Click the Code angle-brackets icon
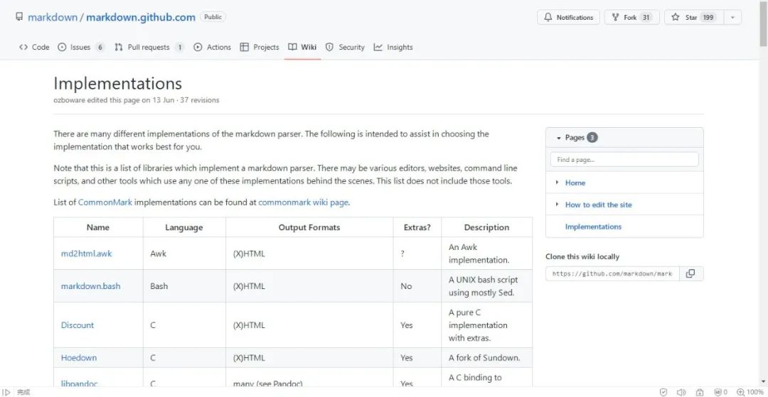 tap(23, 48)
